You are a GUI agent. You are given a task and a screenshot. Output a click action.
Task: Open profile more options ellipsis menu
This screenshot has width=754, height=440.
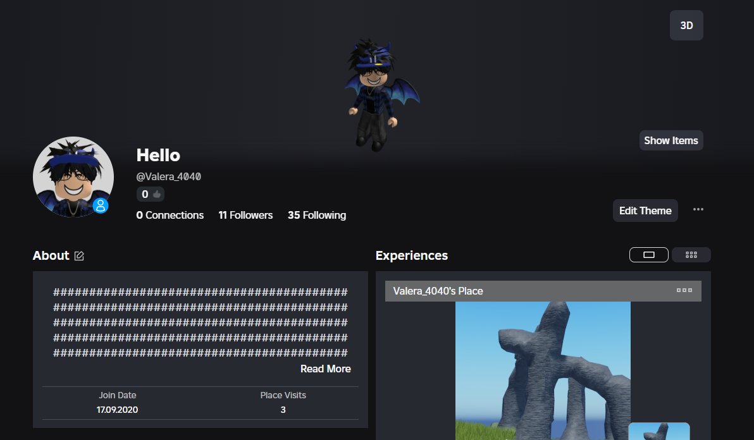(698, 209)
